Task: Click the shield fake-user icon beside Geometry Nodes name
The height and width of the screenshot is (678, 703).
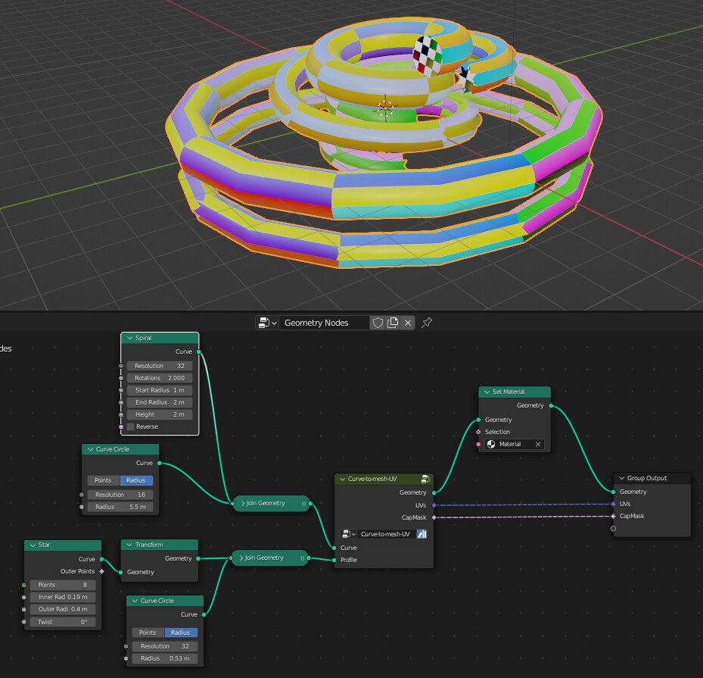Action: [378, 322]
